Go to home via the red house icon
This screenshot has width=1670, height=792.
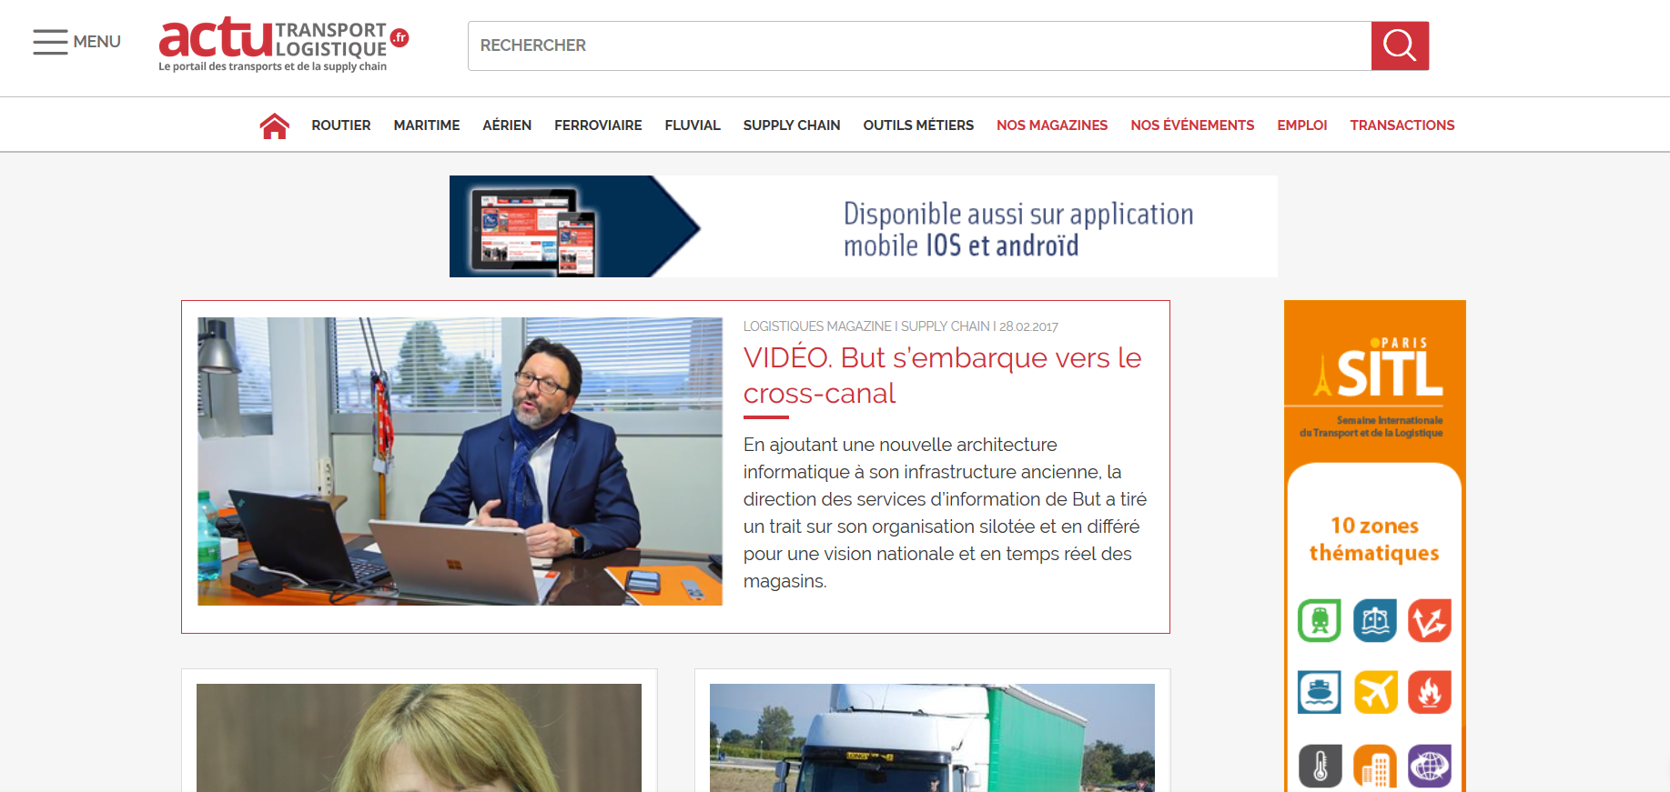[x=274, y=125]
